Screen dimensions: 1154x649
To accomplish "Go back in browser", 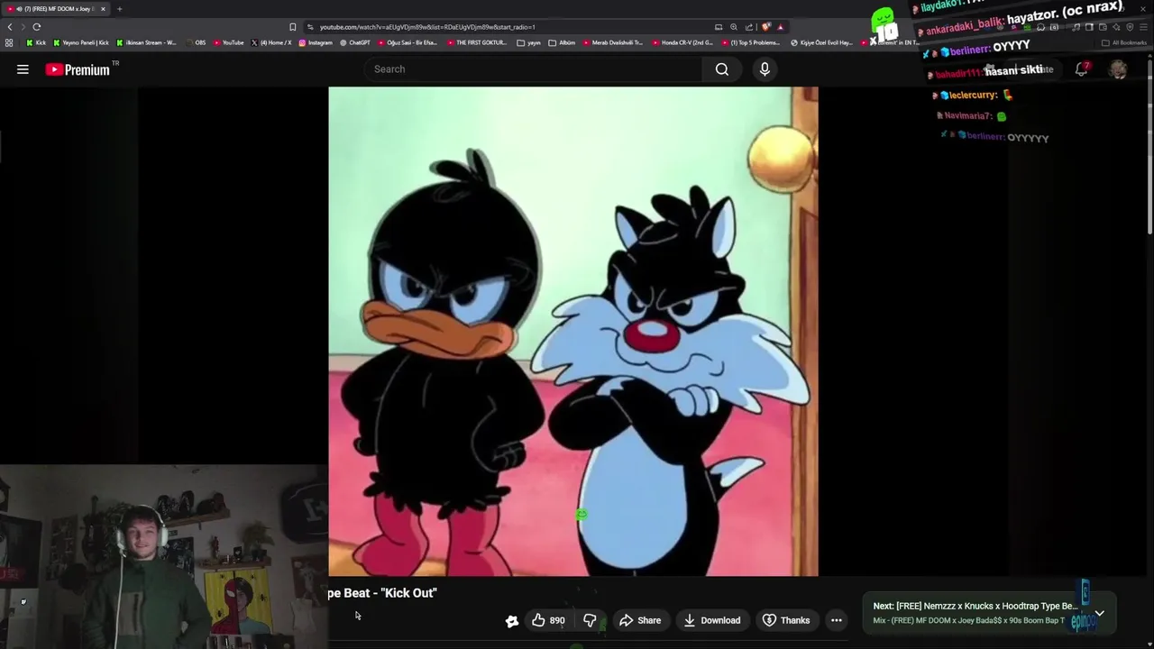I will pos(10,27).
